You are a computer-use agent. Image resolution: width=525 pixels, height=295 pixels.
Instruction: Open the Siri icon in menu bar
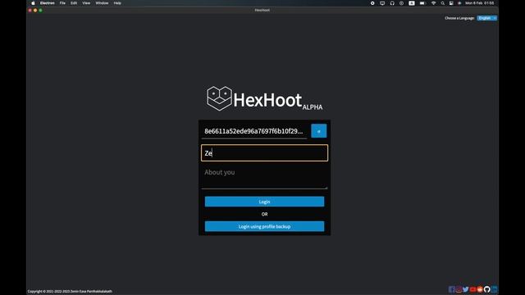tap(459, 3)
